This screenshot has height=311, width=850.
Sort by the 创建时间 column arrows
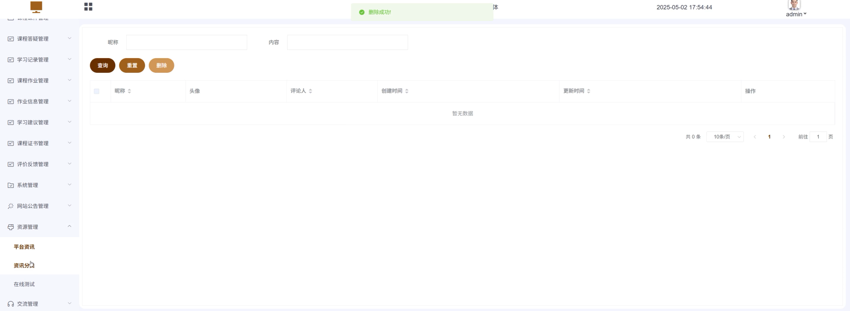tap(407, 91)
